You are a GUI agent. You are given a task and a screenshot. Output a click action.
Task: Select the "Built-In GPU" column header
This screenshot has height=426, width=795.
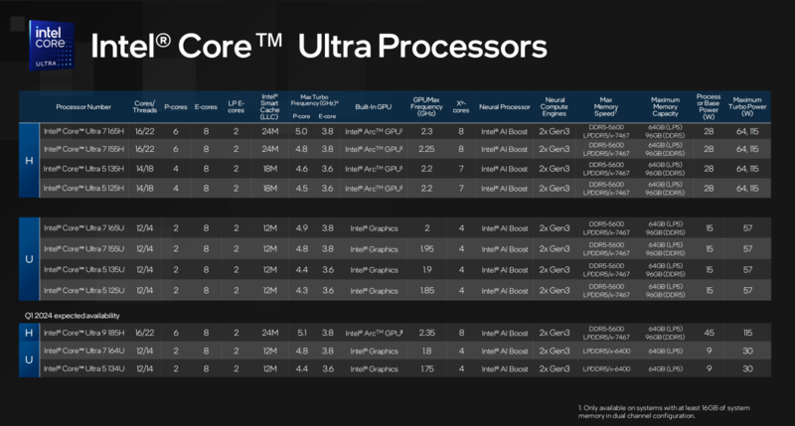coord(374,107)
